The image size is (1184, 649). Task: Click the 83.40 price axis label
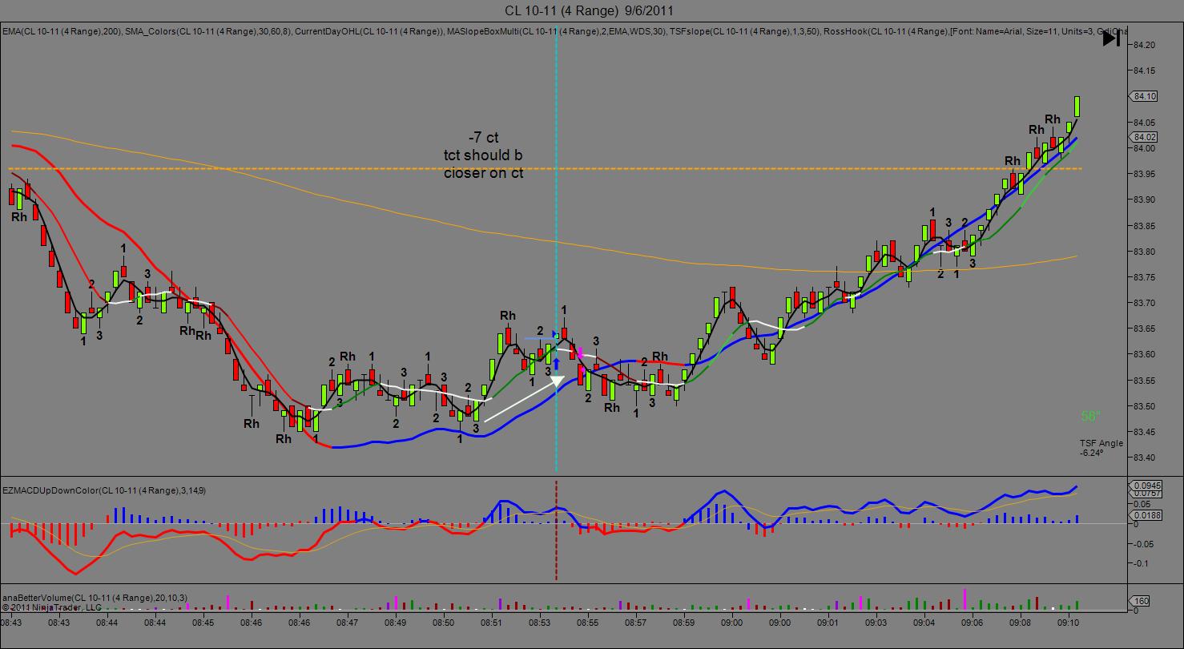tap(1146, 458)
